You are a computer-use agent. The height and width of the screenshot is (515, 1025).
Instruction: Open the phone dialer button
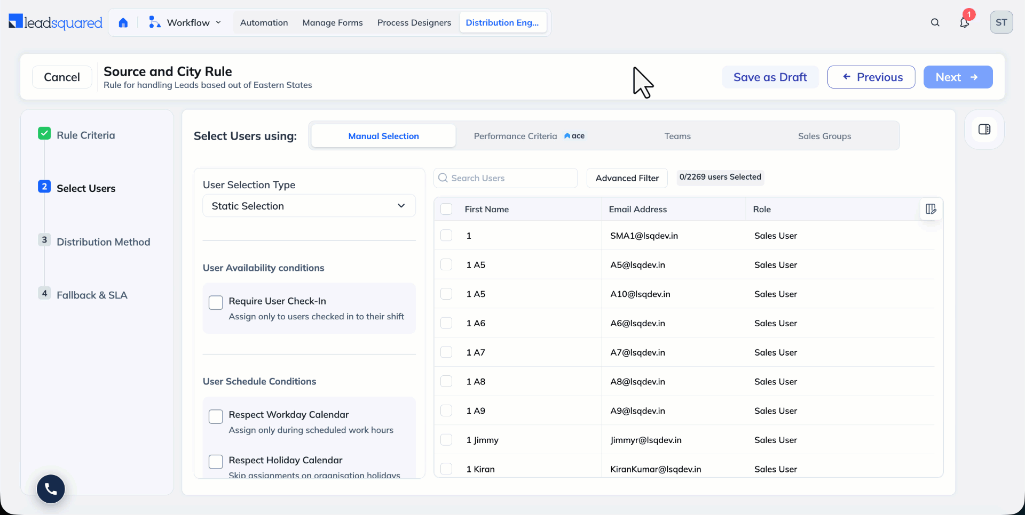pyautogui.click(x=51, y=488)
